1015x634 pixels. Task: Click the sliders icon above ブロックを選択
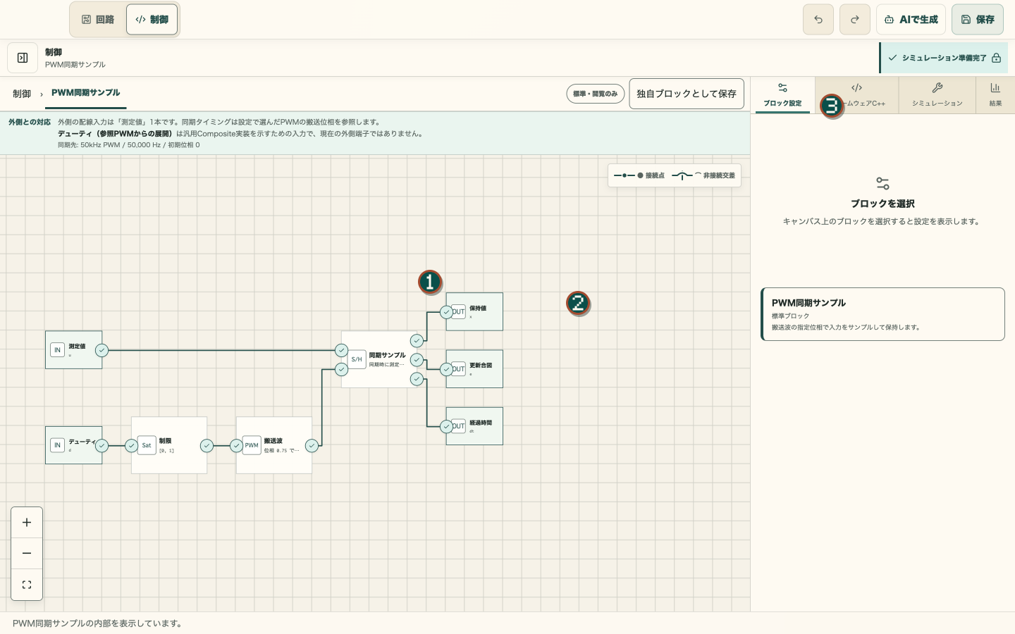[x=882, y=183]
